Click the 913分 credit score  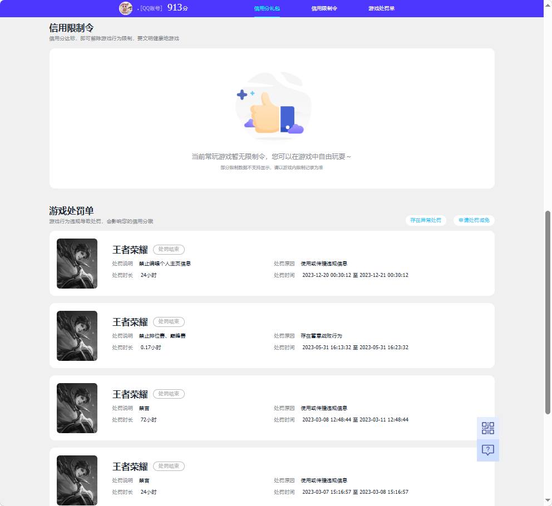click(x=178, y=7)
